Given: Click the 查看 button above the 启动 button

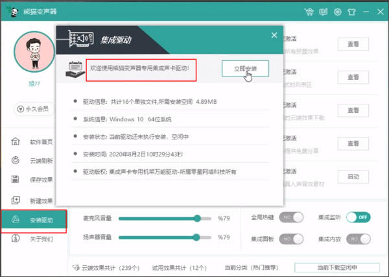Looking at the screenshot, I should (x=353, y=143).
